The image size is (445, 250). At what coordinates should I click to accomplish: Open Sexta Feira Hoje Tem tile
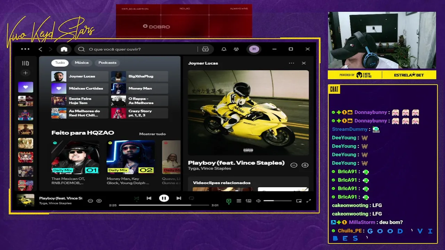80,101
